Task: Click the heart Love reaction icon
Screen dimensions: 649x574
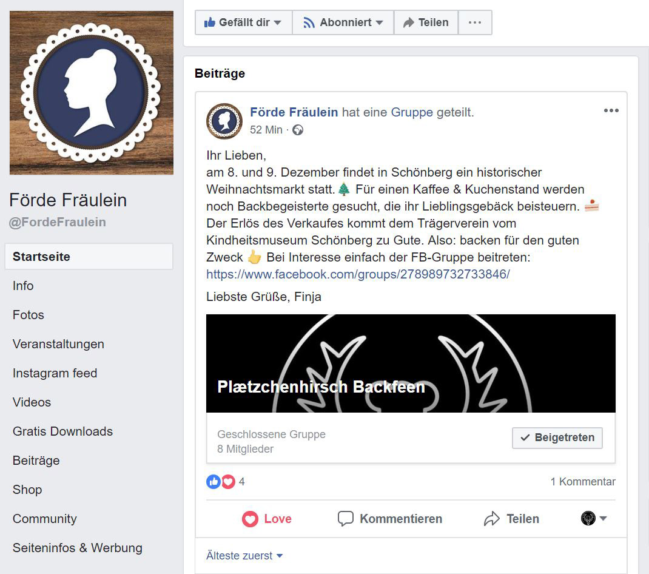Action: [250, 519]
